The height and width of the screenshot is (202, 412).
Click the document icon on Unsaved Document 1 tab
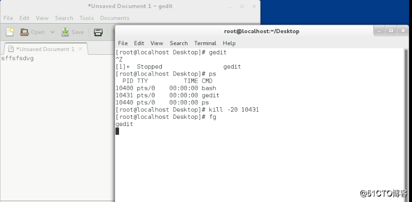11,49
